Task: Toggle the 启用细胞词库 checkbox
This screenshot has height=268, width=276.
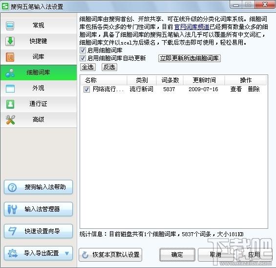Action: coord(83,50)
